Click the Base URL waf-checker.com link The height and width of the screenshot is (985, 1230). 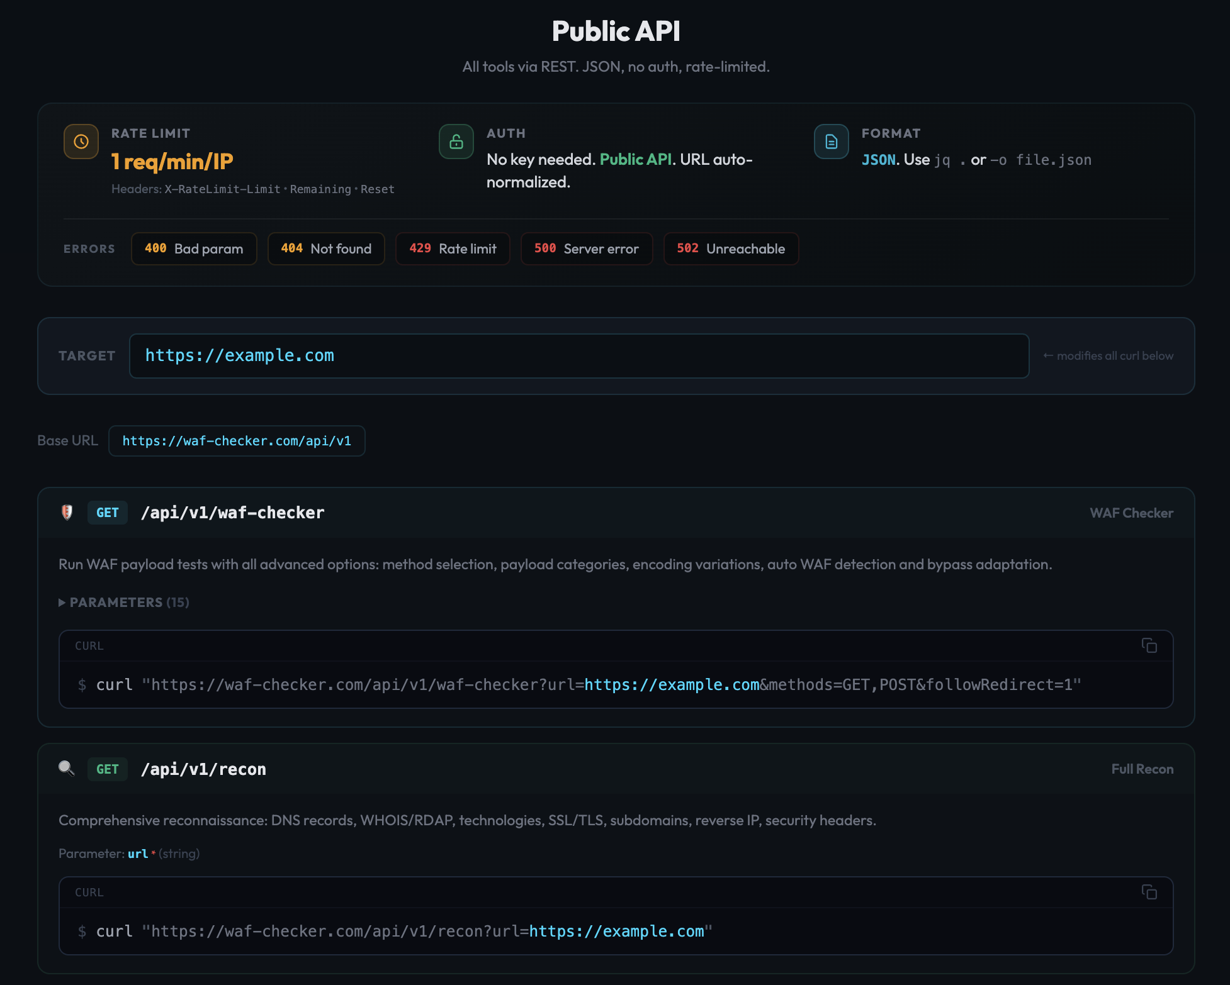(237, 441)
